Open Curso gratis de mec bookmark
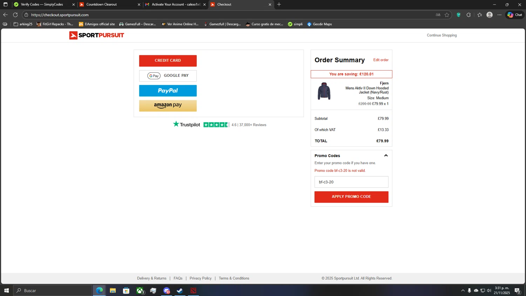This screenshot has width=526, height=296. [x=264, y=24]
